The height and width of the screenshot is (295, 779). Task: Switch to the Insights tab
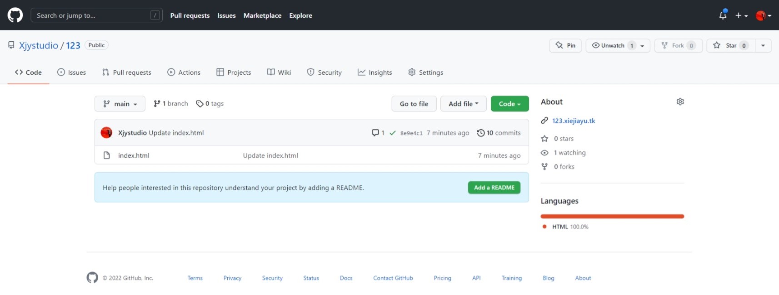coord(375,73)
